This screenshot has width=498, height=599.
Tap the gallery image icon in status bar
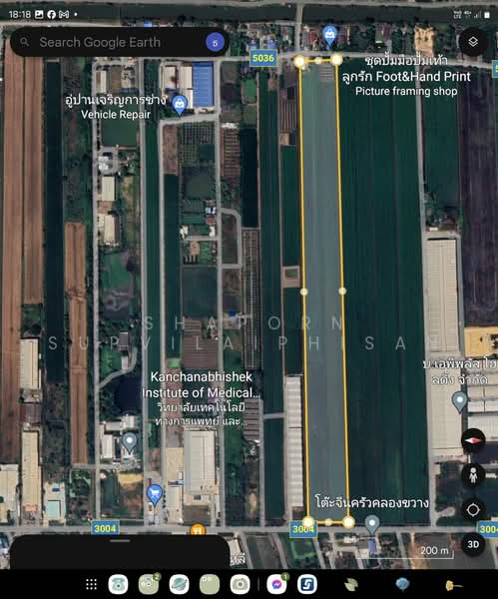(39, 15)
